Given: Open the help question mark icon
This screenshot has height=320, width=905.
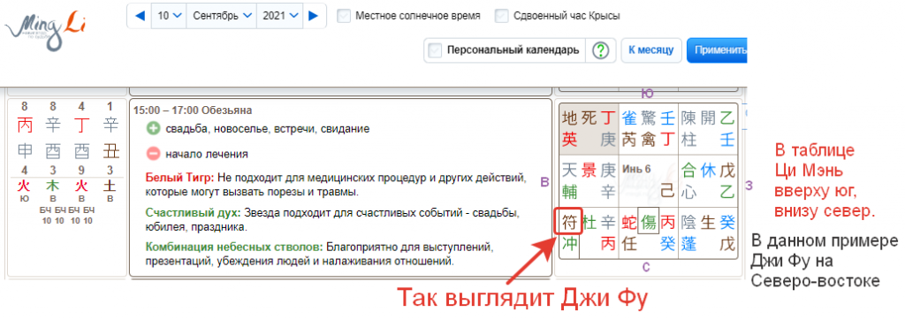Looking at the screenshot, I should click(x=601, y=50).
